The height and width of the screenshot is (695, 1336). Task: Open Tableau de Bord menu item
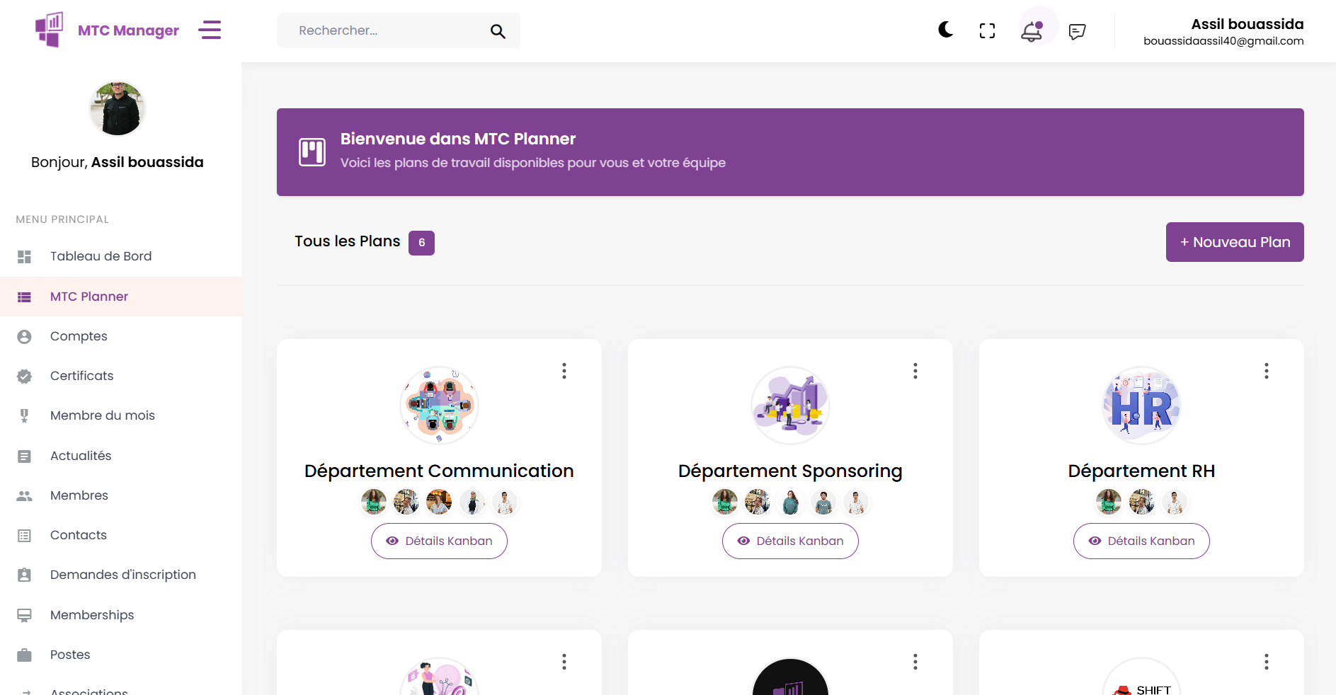[120, 256]
